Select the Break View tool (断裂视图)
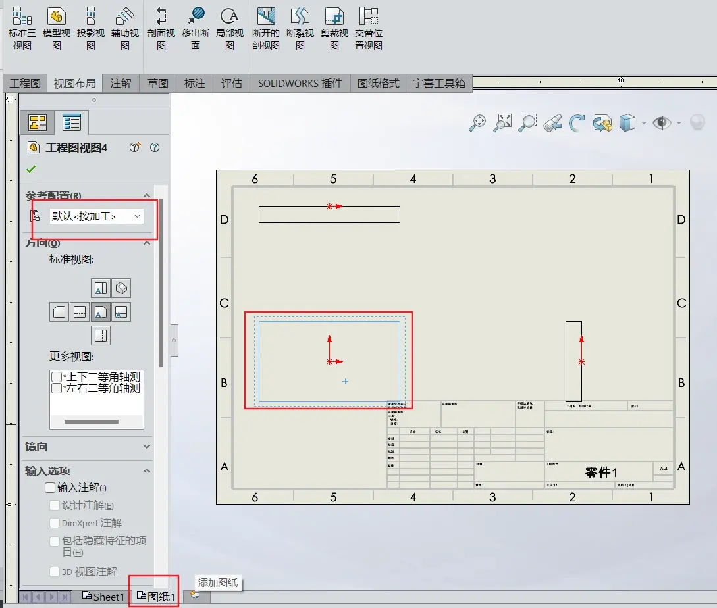Image resolution: width=717 pixels, height=608 pixels. tap(300, 28)
